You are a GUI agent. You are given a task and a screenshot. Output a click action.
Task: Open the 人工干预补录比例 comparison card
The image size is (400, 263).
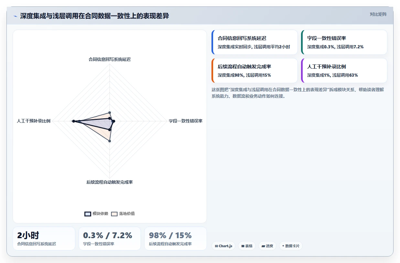344,71
